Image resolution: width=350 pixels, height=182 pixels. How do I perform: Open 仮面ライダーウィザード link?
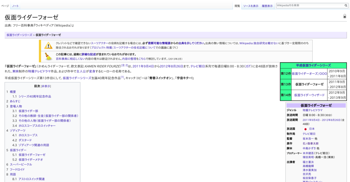pyautogui.click(x=309, y=95)
